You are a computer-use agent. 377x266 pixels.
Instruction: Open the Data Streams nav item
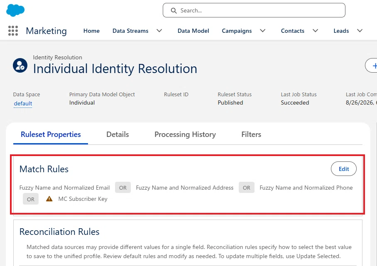pyautogui.click(x=130, y=31)
